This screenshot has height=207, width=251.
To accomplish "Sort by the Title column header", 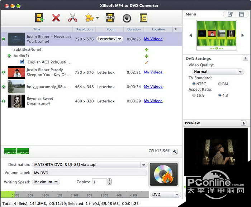I will pyautogui.click(x=37, y=29).
